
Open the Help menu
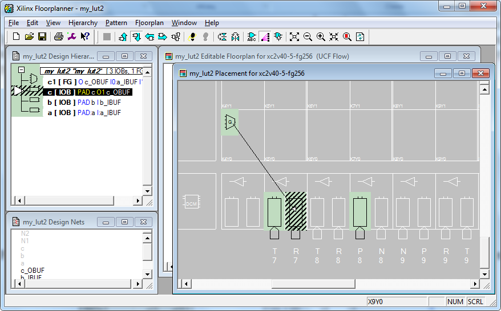click(x=212, y=23)
